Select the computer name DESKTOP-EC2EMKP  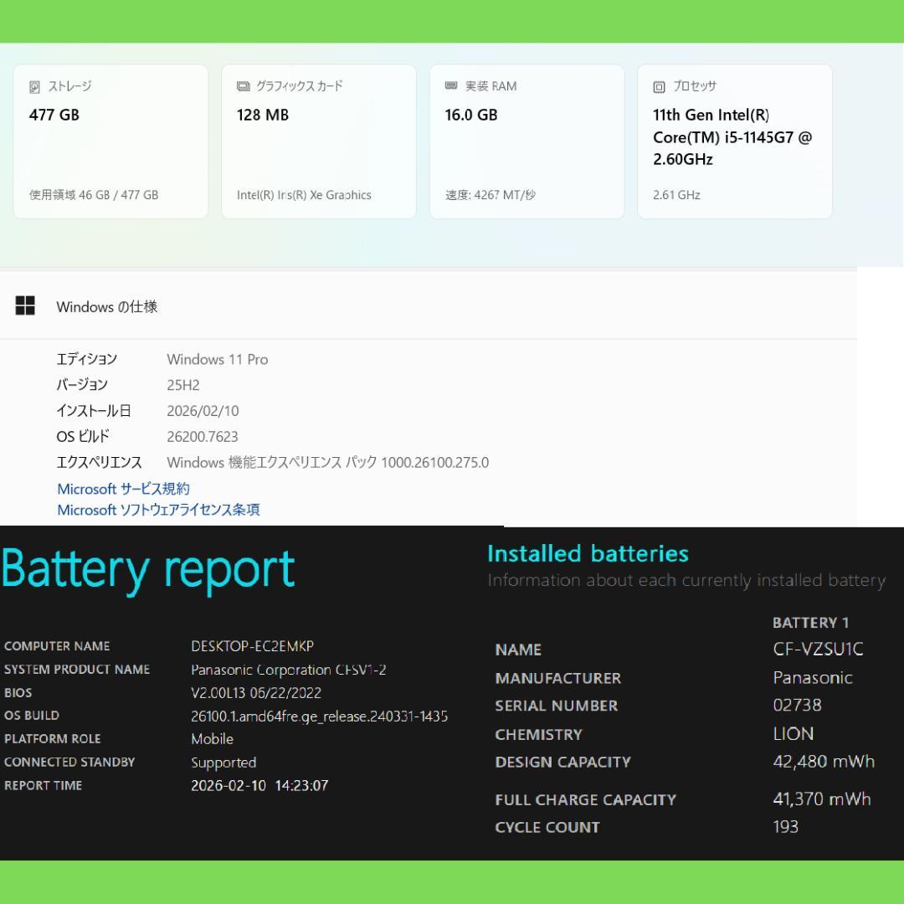pos(252,646)
